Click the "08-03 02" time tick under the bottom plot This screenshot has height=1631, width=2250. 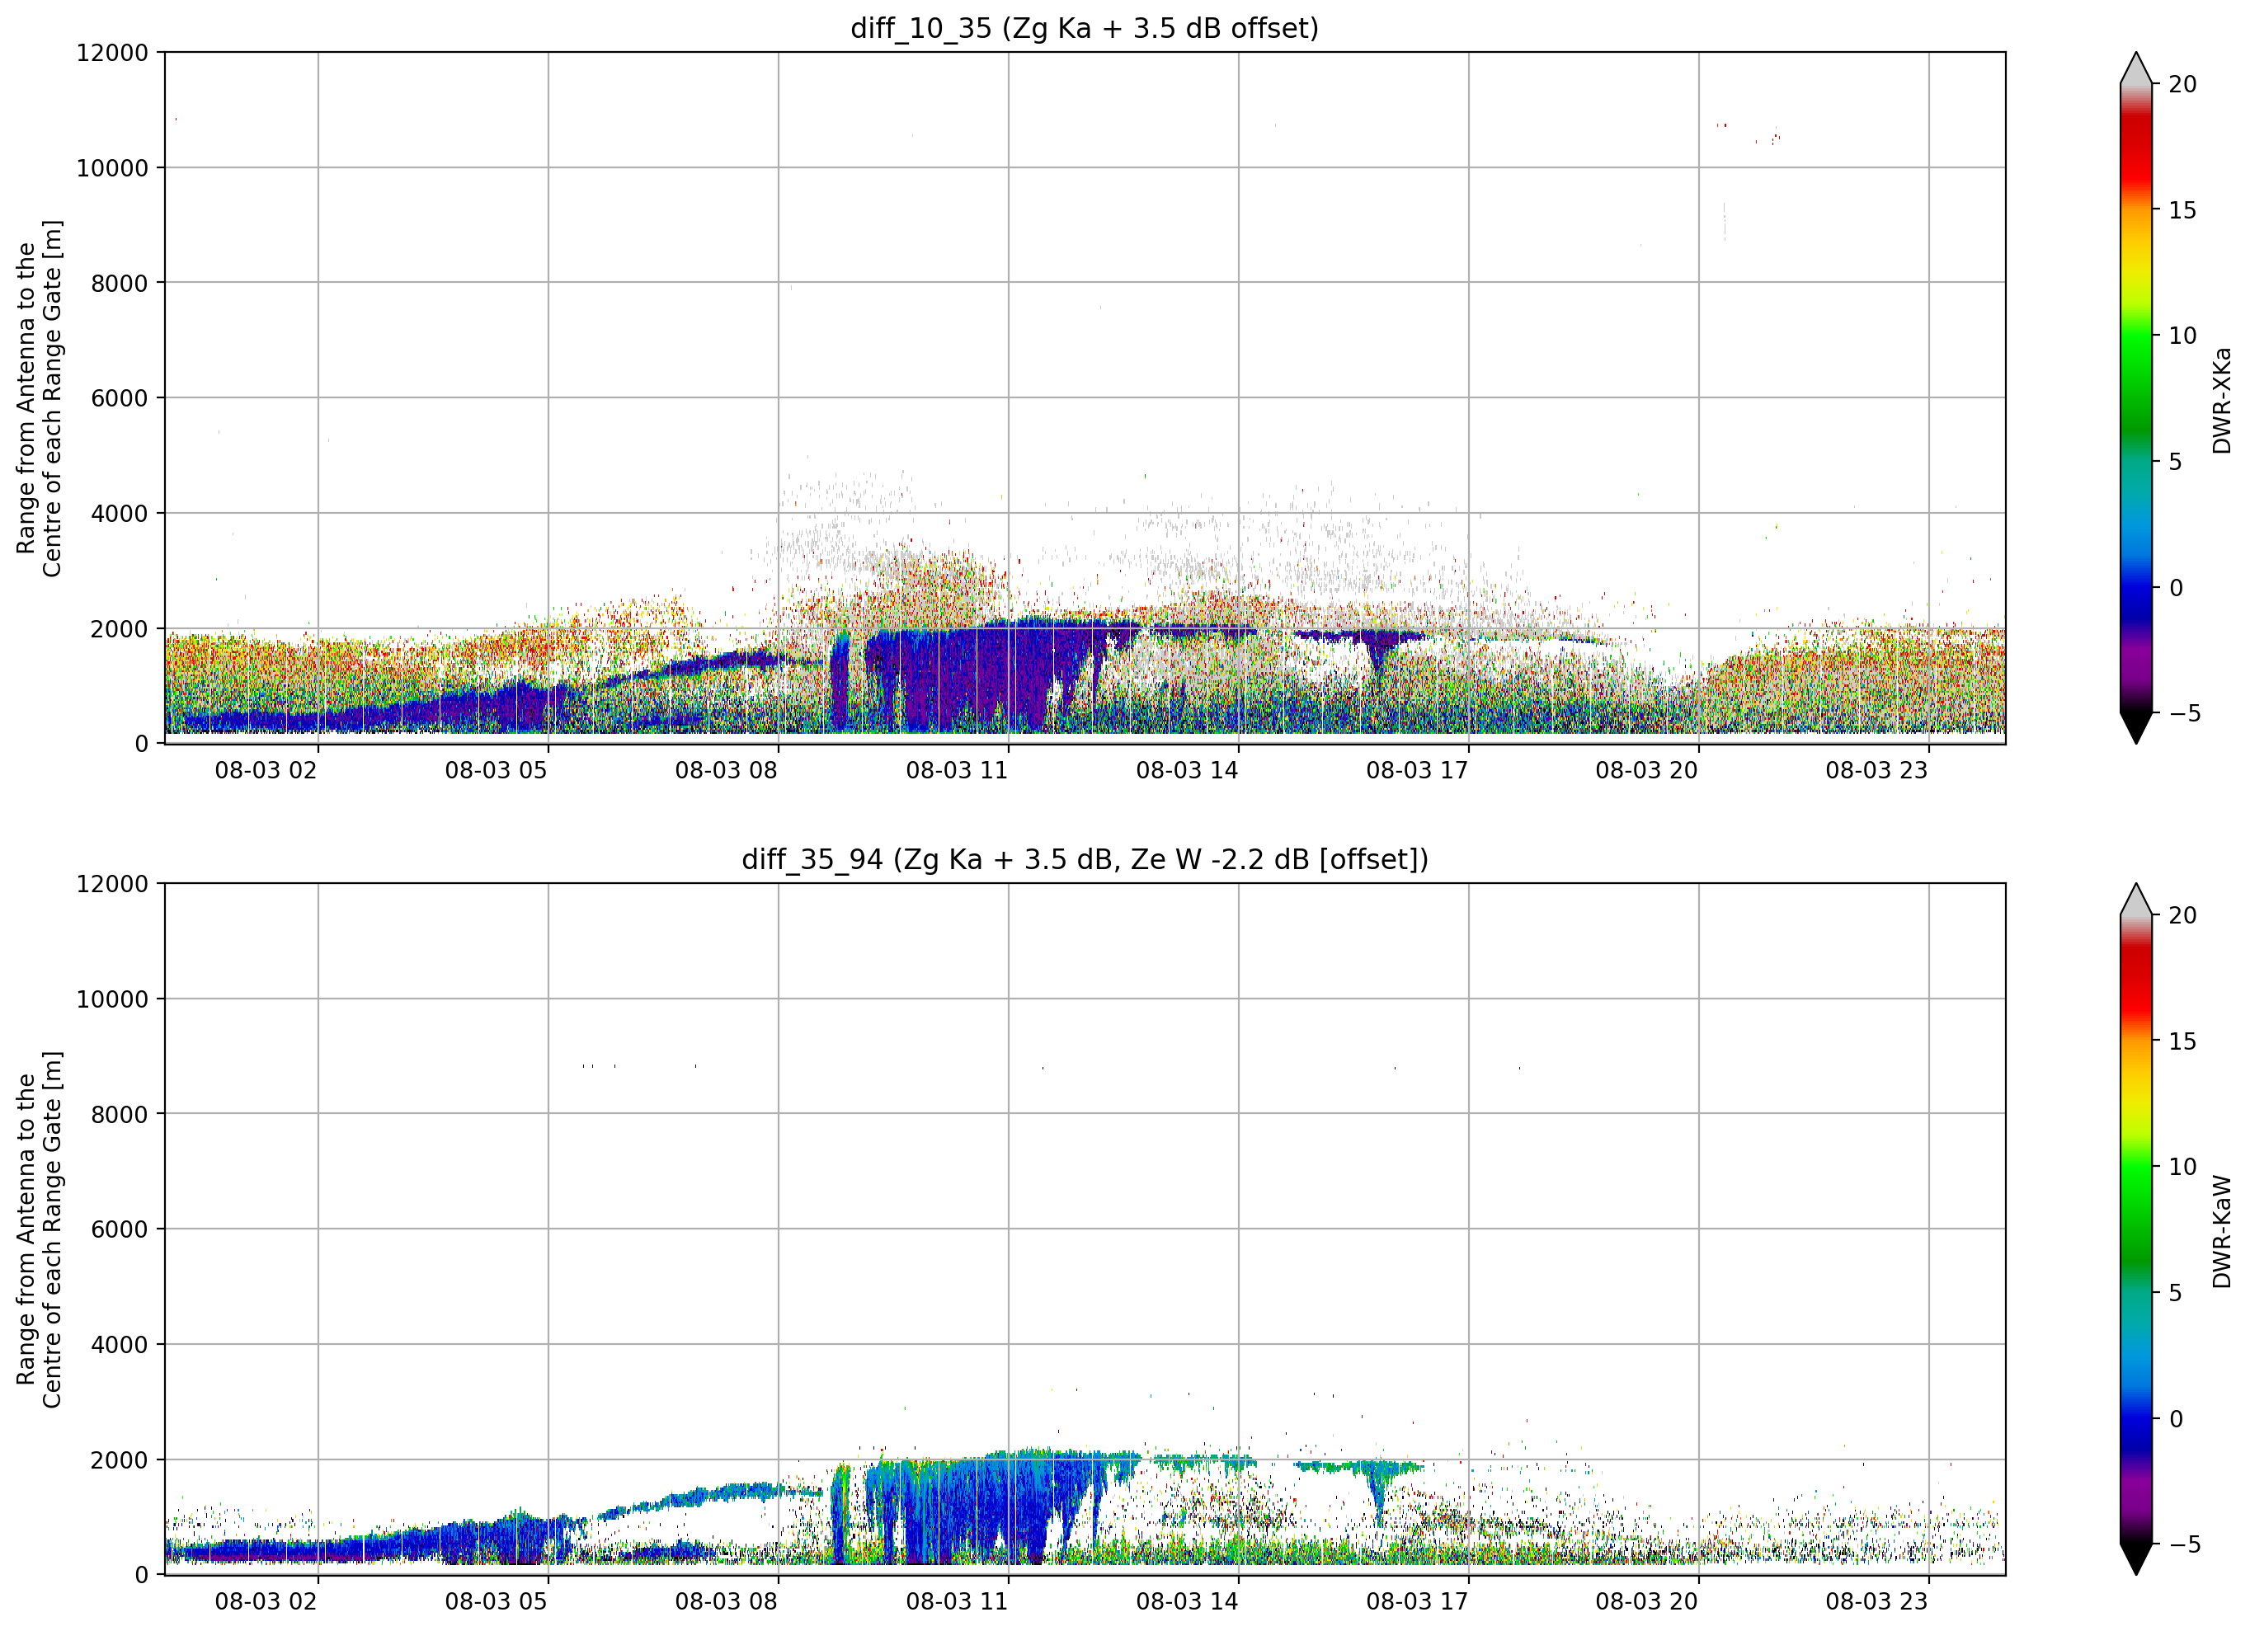(266, 1601)
